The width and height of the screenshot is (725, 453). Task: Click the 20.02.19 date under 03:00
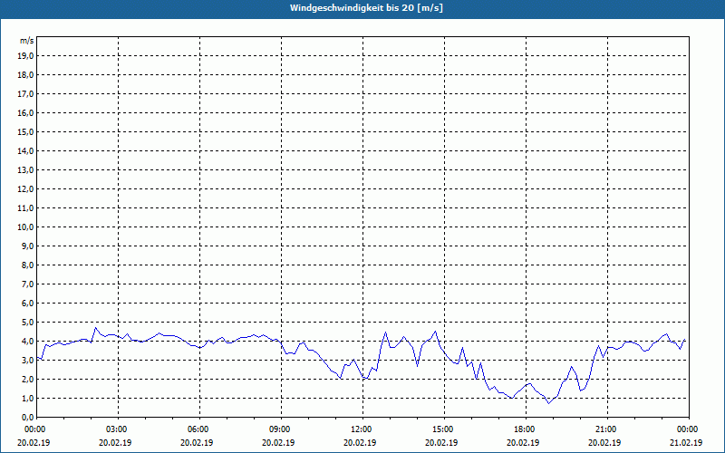point(115,443)
